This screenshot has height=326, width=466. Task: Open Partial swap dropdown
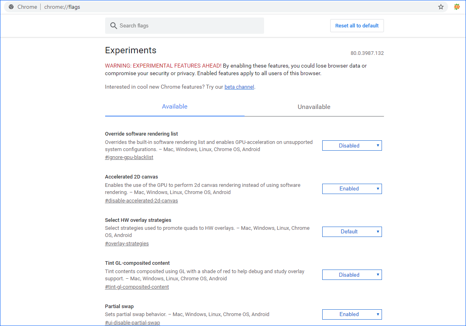point(352,314)
